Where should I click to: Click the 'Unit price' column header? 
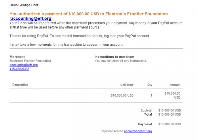tap(127, 85)
